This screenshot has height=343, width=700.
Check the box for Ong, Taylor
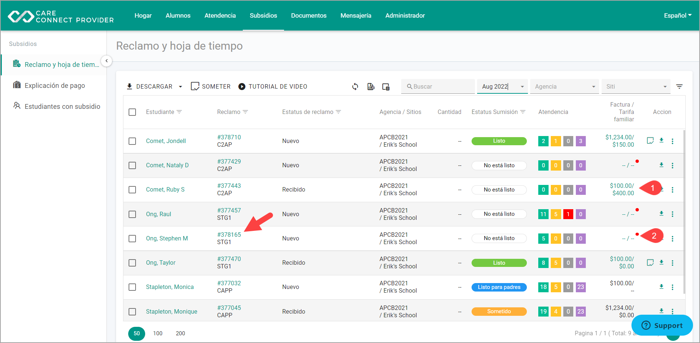(132, 263)
